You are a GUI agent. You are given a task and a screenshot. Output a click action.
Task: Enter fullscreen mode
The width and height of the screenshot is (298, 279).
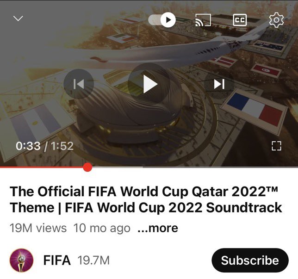276,146
